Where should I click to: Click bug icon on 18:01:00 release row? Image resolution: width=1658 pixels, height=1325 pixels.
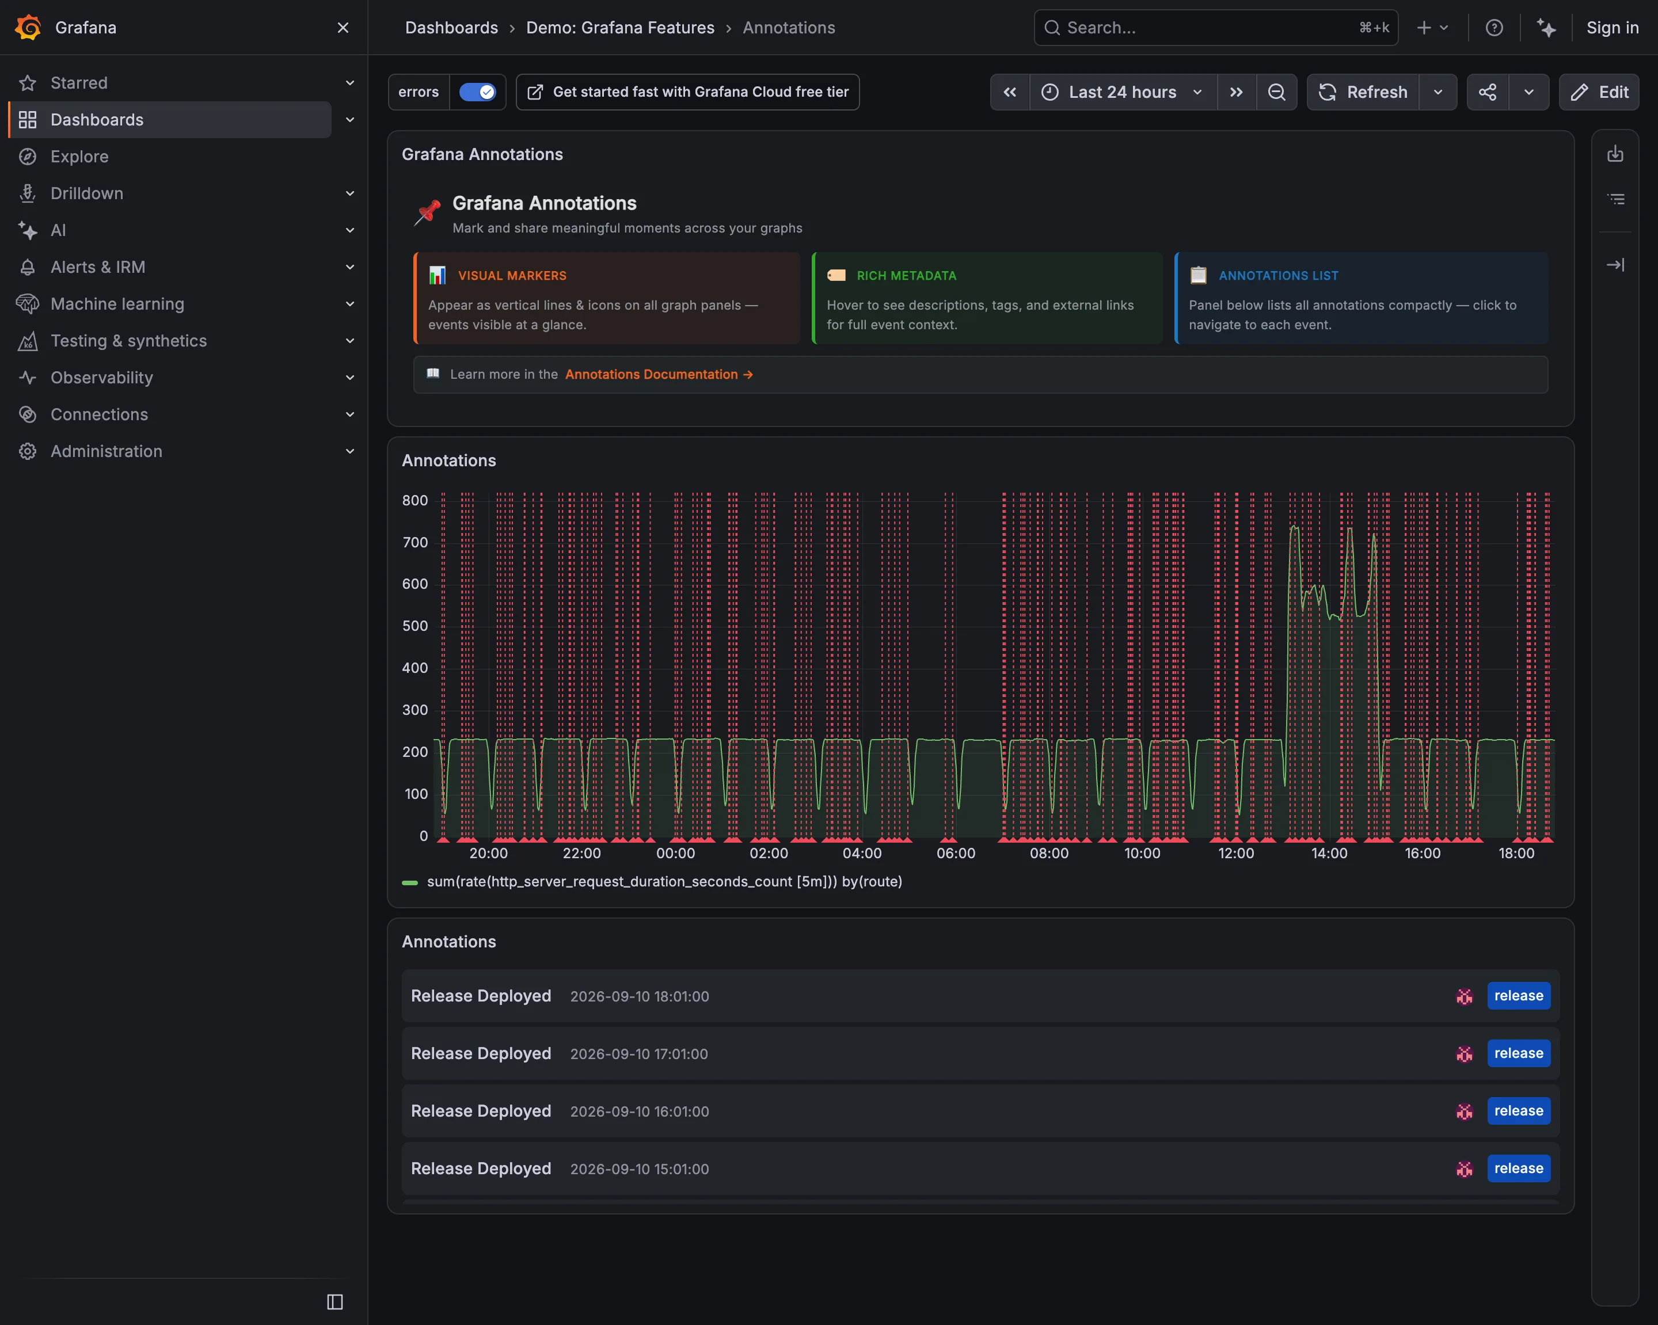1464,996
